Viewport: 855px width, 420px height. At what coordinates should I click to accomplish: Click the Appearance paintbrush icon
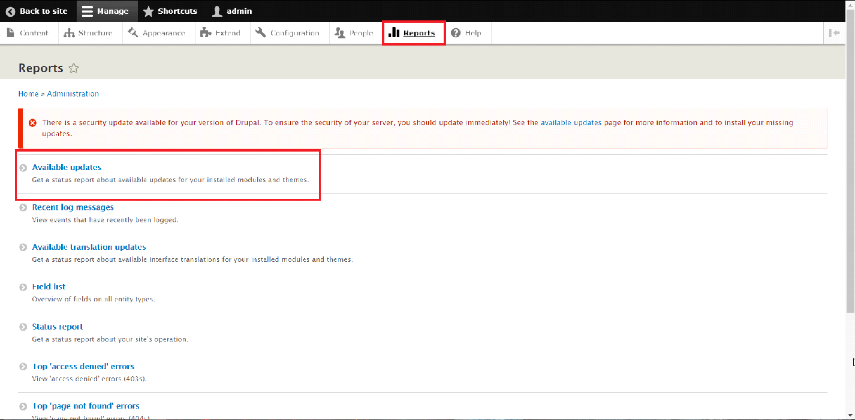click(x=133, y=33)
